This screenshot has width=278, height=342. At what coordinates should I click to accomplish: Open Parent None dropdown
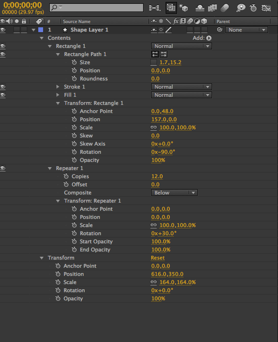coord(246,30)
